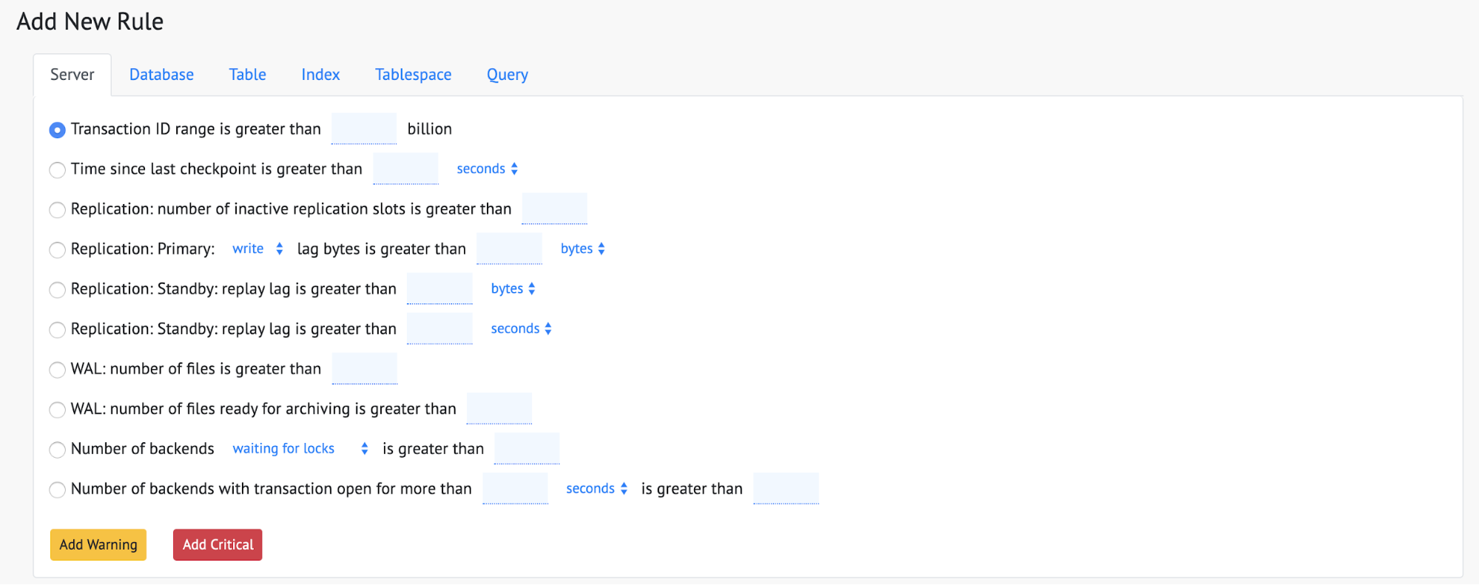This screenshot has height=585, width=1479.
Task: Open the Index tab
Action: [320, 75]
